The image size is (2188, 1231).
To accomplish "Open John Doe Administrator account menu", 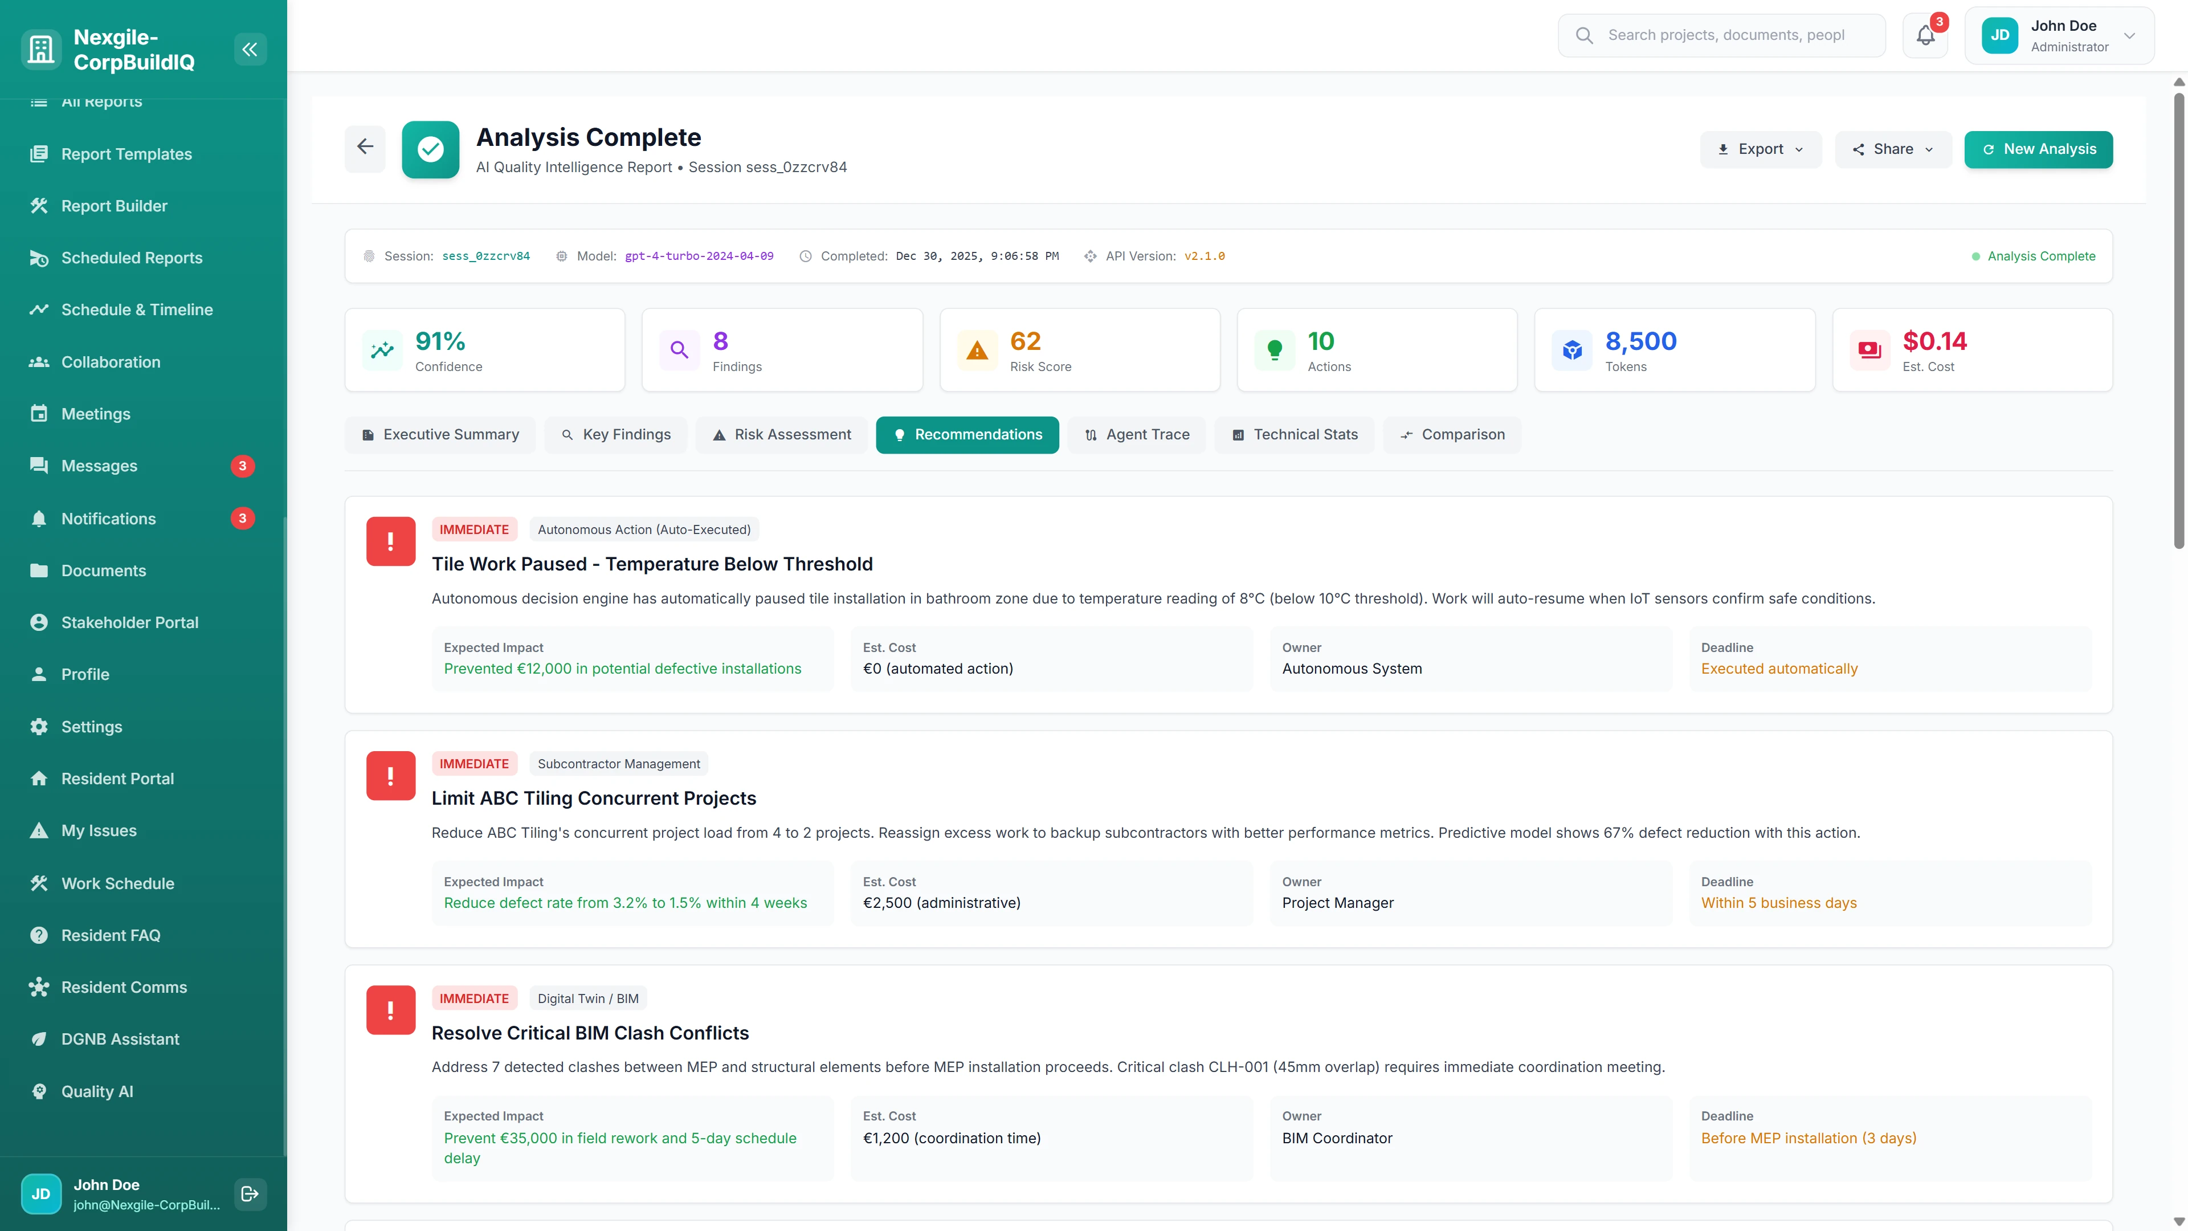I will (2058, 36).
